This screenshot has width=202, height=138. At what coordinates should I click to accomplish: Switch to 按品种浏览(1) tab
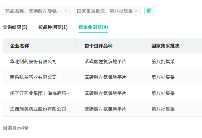coord(53,27)
